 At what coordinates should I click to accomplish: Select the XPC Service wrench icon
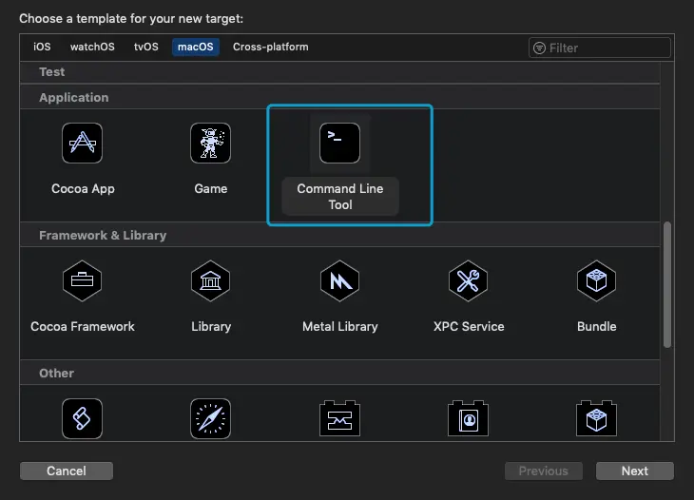[x=469, y=281]
